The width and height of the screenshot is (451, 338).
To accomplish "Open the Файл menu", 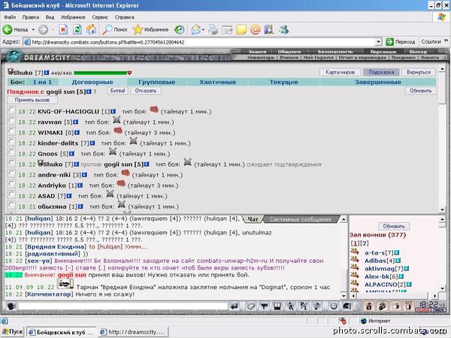I will 10,17.
